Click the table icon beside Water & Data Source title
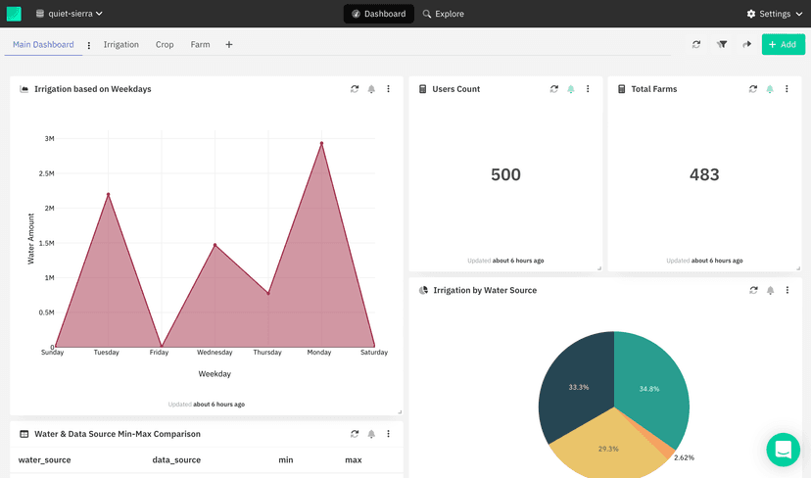The height and width of the screenshot is (478, 811). [24, 434]
